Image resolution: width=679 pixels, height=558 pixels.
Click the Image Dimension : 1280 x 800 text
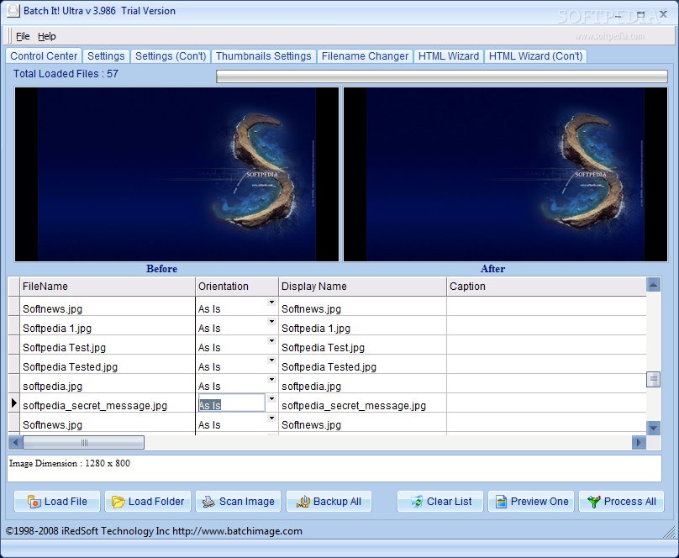(x=70, y=463)
